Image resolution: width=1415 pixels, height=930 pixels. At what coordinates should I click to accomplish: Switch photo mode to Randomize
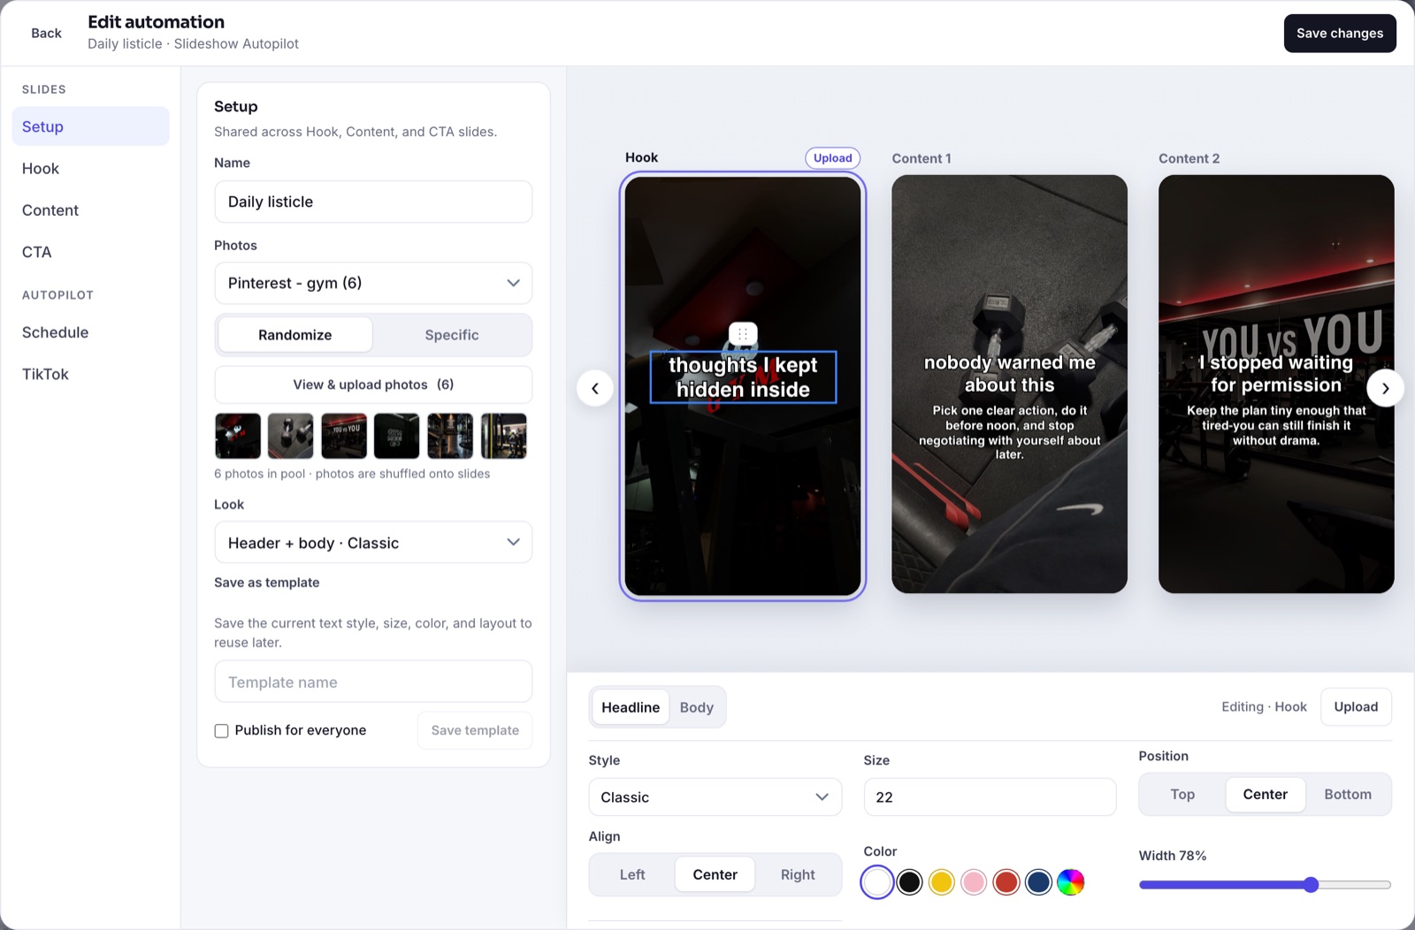tap(295, 335)
